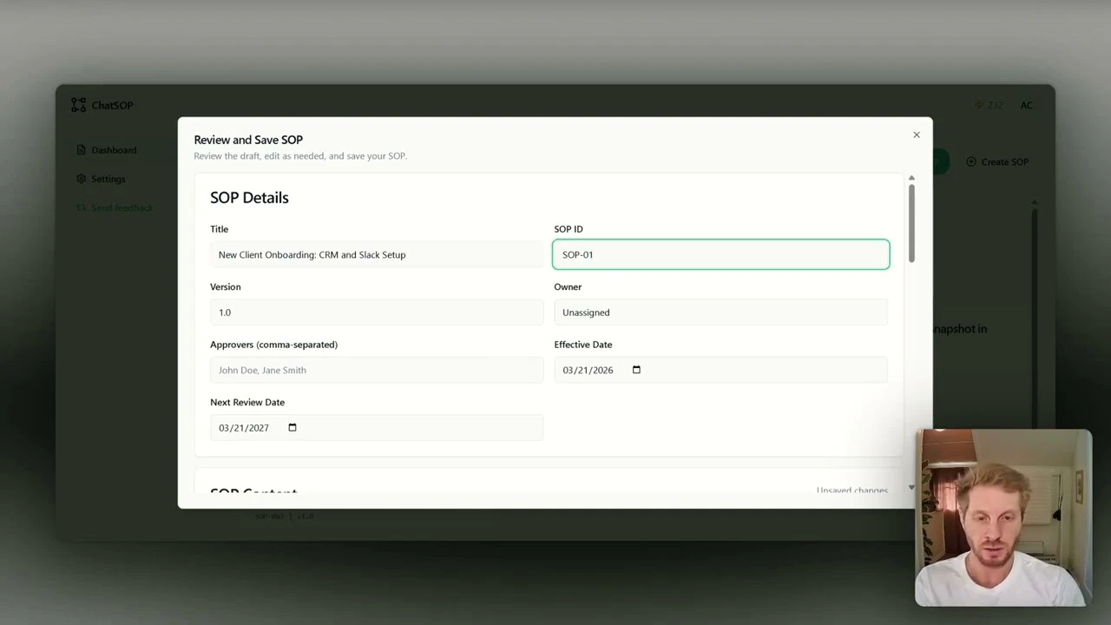Open Effective Date calendar picker icon
The width and height of the screenshot is (1111, 625).
pyautogui.click(x=636, y=370)
